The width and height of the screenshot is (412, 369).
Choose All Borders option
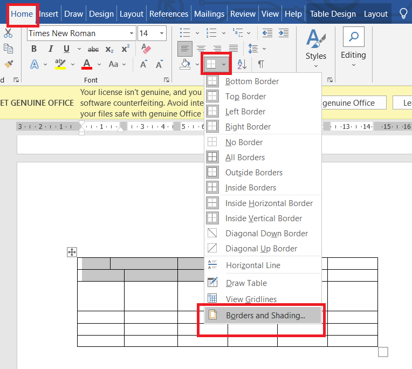coord(263,158)
